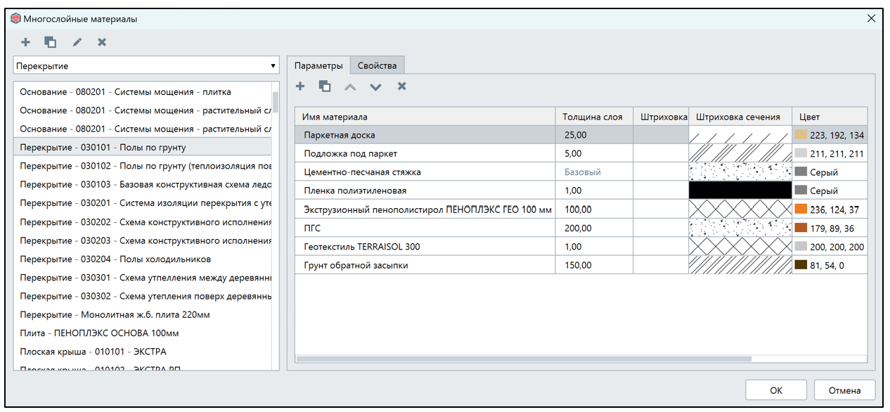
Task: Select Перекрытие - 030103 Базовая конструктивная схема
Action: point(143,185)
